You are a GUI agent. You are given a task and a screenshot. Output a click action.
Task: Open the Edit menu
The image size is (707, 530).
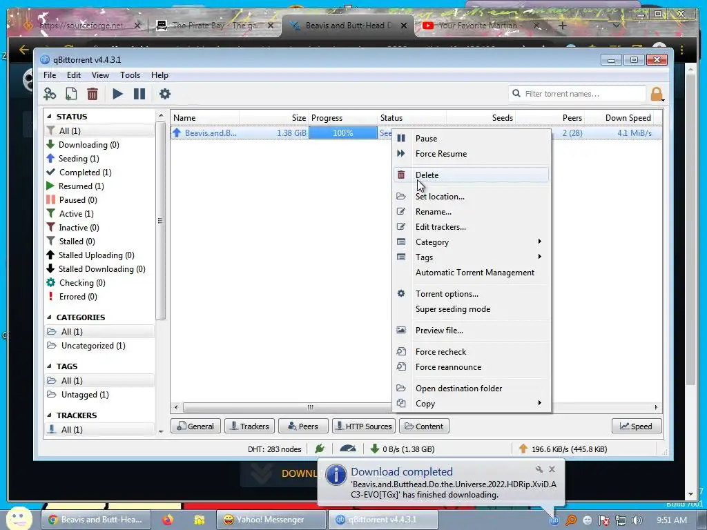tap(73, 75)
